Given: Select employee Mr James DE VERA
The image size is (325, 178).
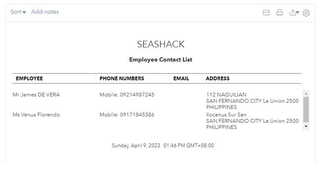Looking at the screenshot, I should pyautogui.click(x=36, y=95).
